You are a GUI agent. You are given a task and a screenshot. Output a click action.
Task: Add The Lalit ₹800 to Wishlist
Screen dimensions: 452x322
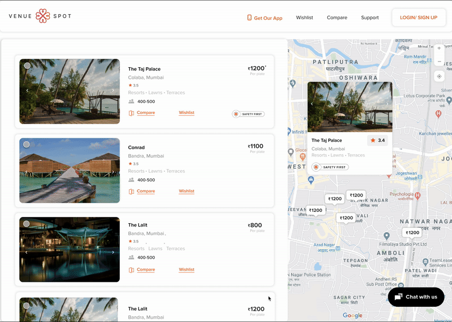point(186,269)
